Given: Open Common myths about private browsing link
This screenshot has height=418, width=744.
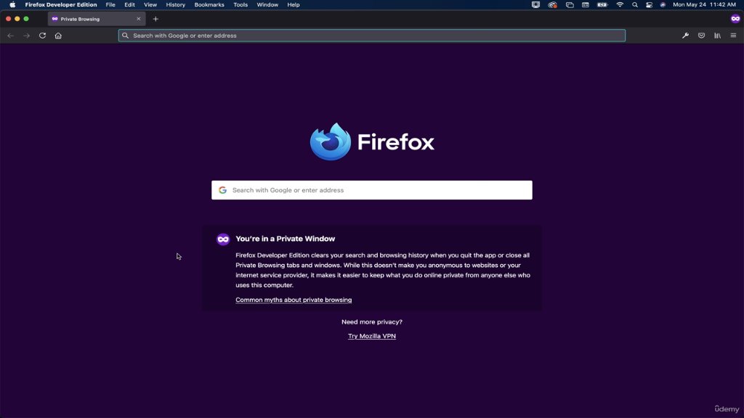Looking at the screenshot, I should point(294,300).
